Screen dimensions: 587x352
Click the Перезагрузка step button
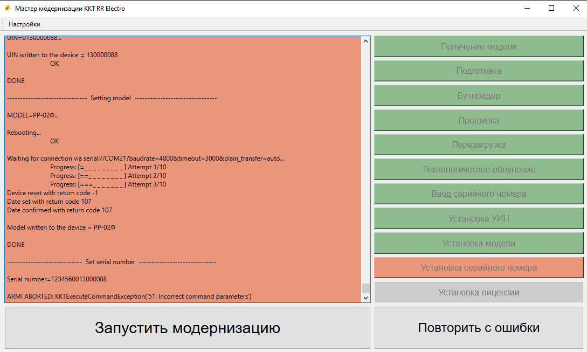(x=479, y=145)
